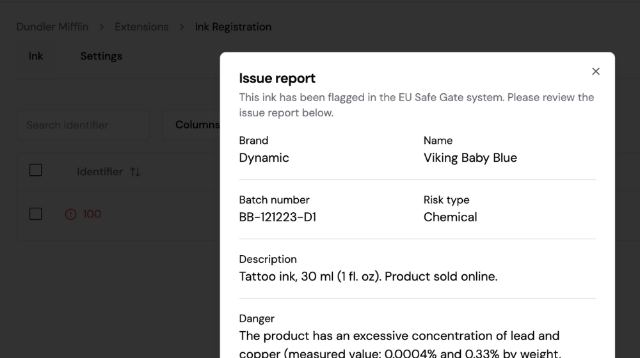Image resolution: width=640 pixels, height=358 pixels.
Task: Click the Identifier column header
Action: [x=100, y=172]
